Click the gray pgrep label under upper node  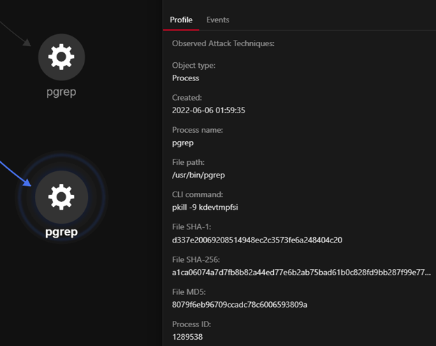coord(61,93)
